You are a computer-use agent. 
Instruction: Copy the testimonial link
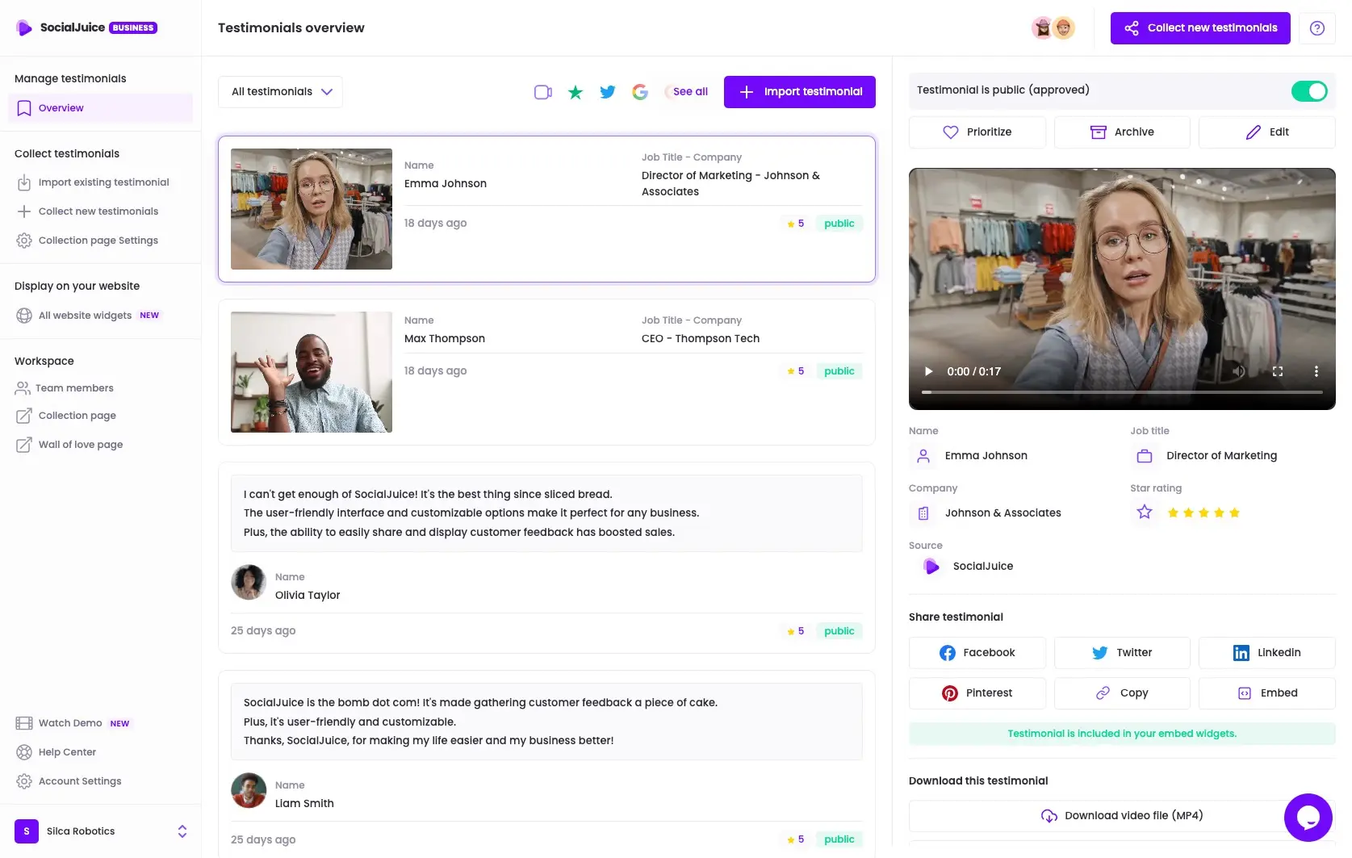tap(1122, 693)
